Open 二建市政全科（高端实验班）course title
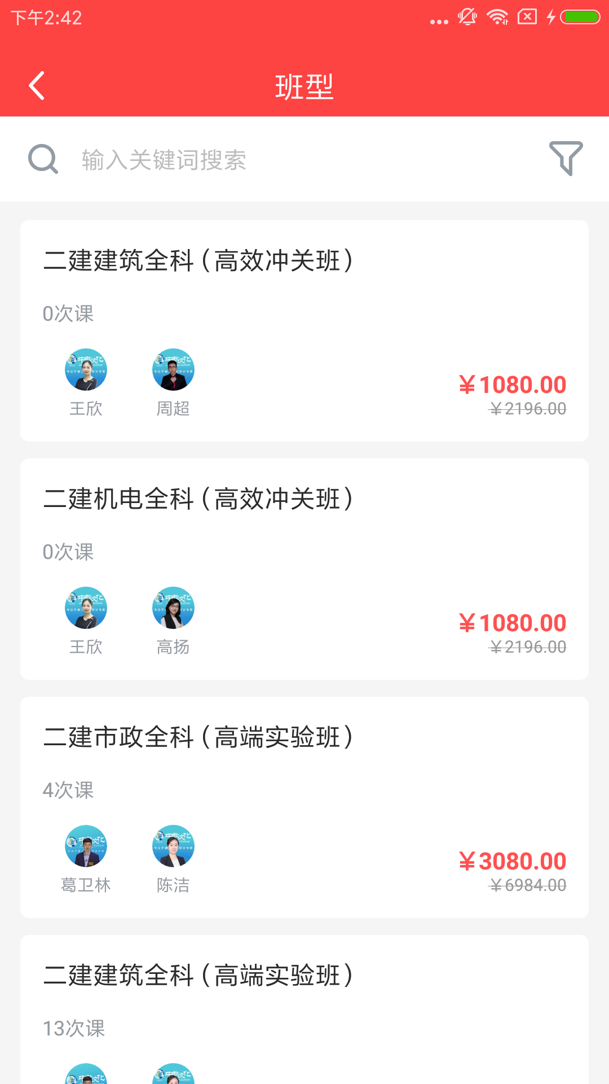This screenshot has height=1084, width=609. [198, 737]
